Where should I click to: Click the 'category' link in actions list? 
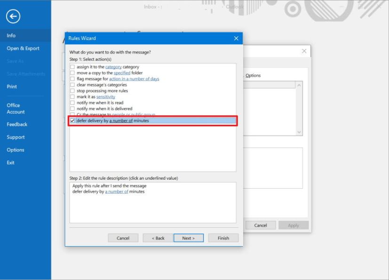click(x=113, y=67)
